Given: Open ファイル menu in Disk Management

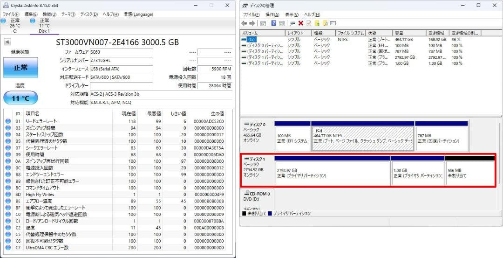Looking at the screenshot, I should click(x=251, y=15).
